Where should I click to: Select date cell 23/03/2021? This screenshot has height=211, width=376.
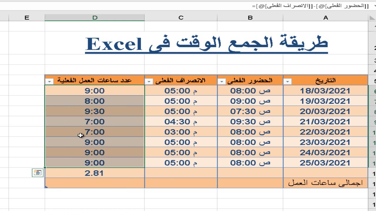pos(325,142)
